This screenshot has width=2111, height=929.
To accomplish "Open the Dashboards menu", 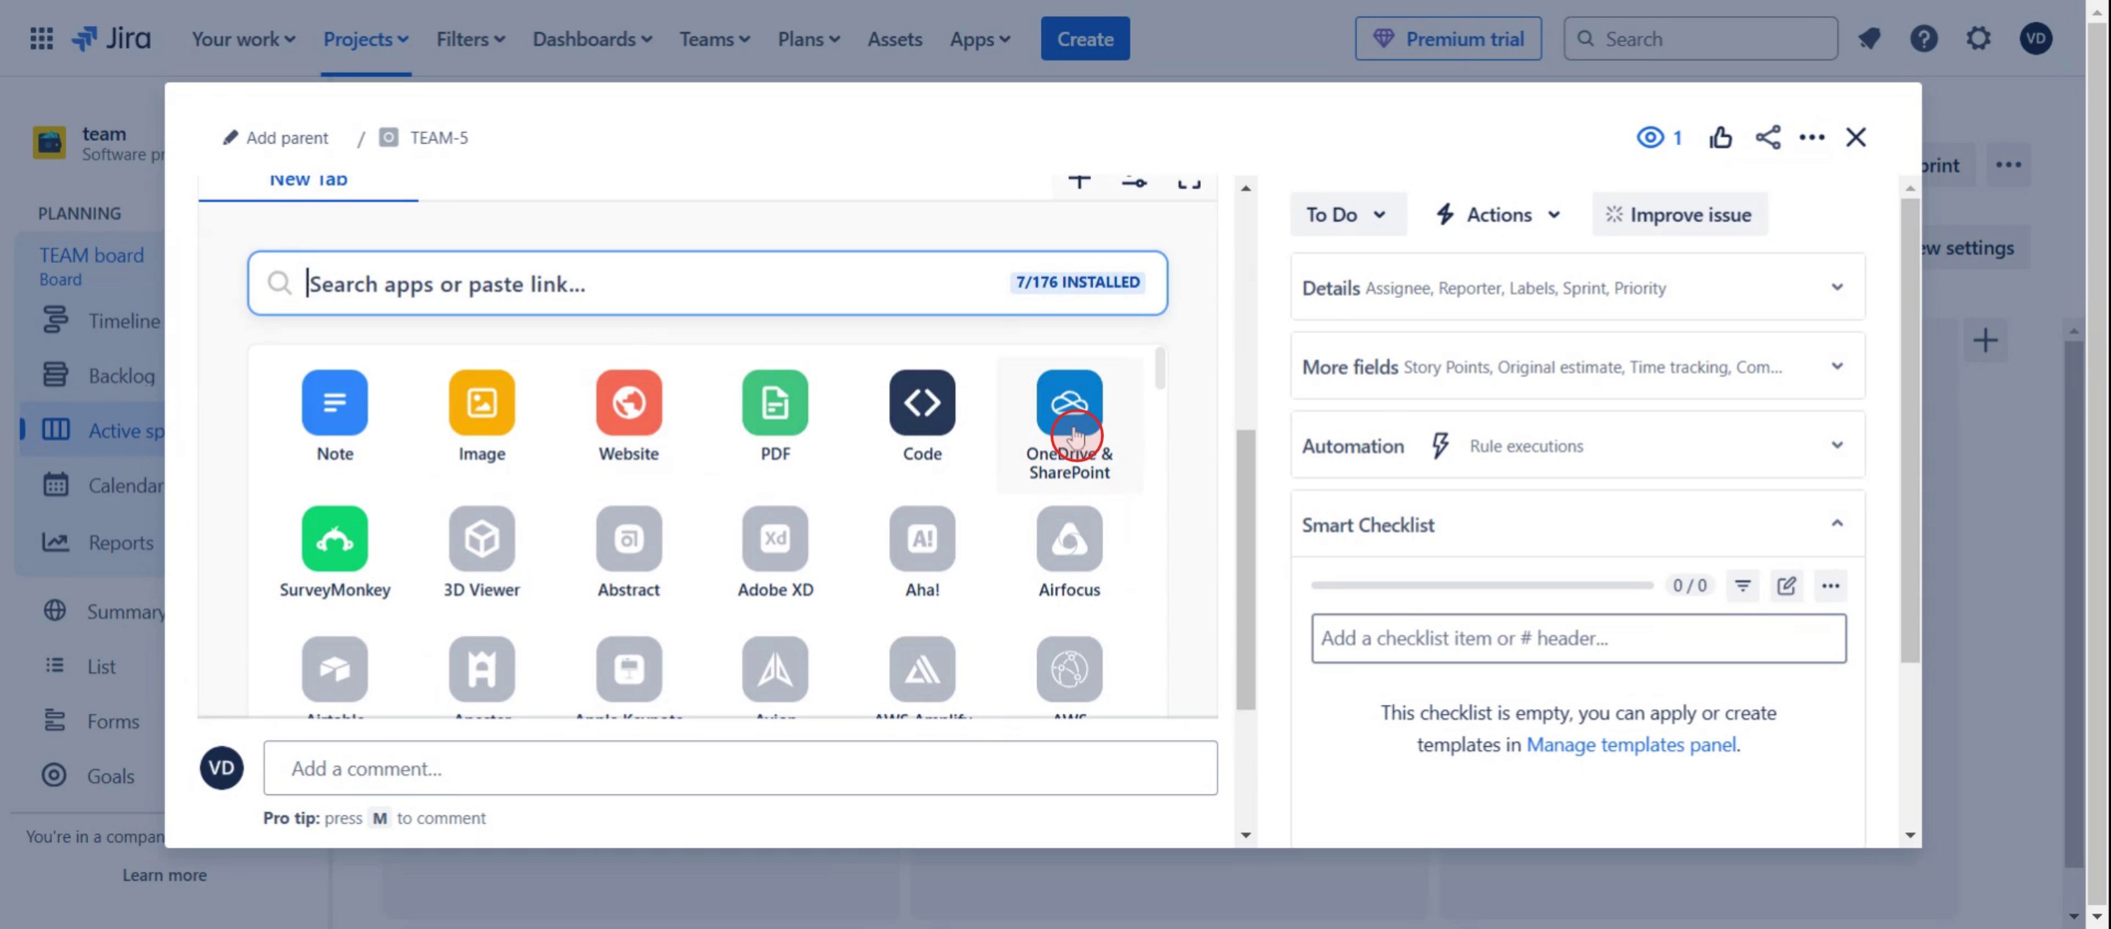I will (x=592, y=39).
